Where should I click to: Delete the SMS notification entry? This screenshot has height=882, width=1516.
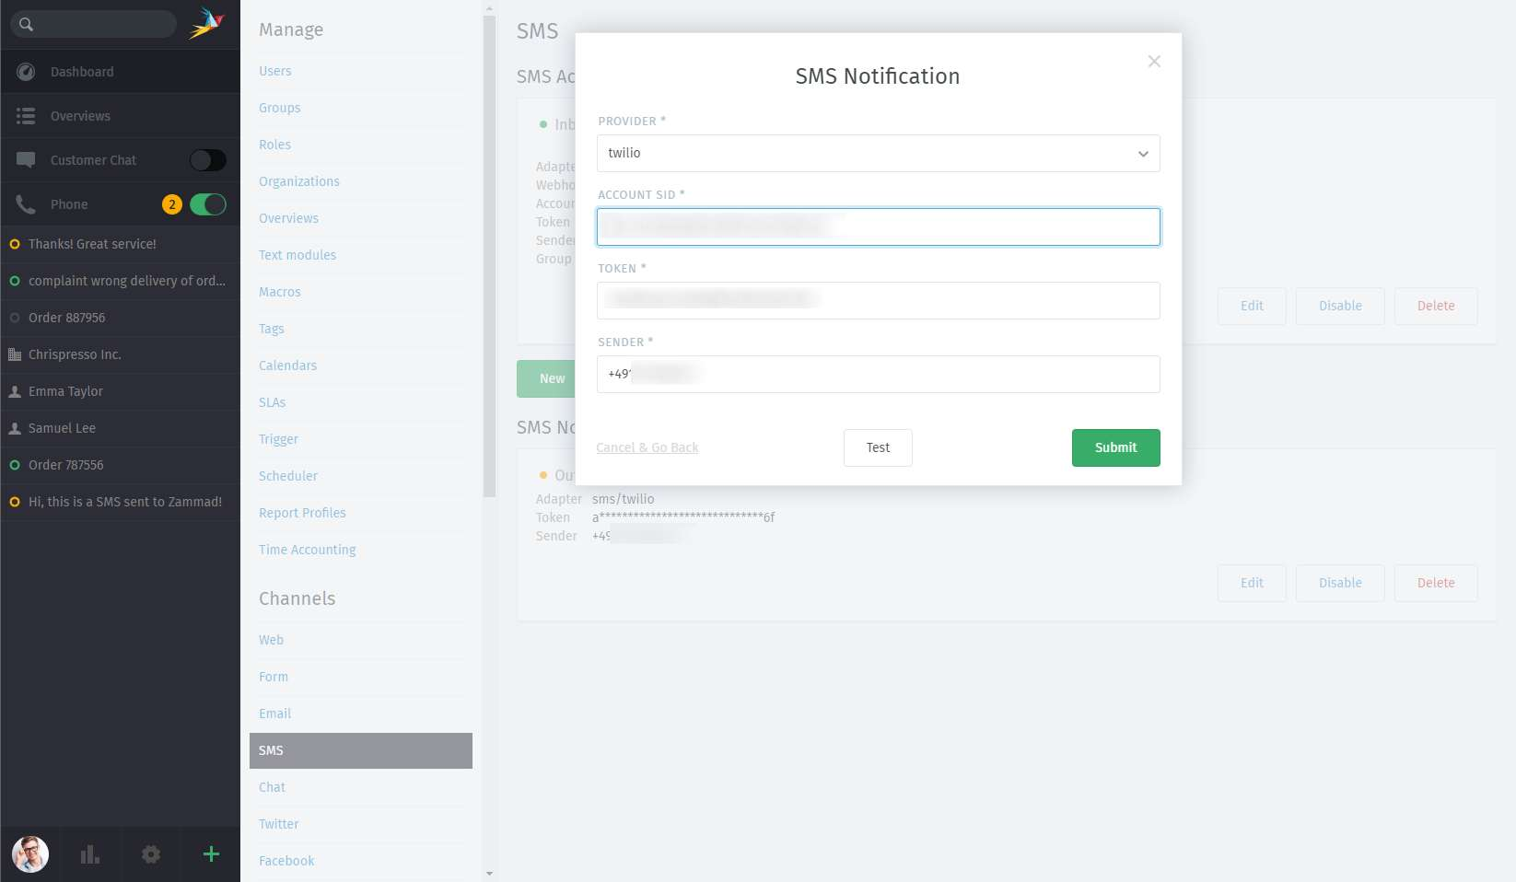[x=1436, y=583]
